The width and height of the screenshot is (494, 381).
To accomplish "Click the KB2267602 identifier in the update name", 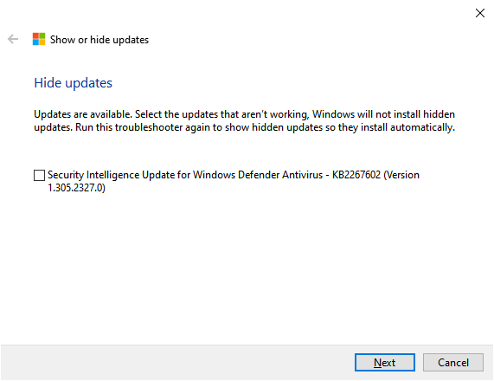I will 356,175.
